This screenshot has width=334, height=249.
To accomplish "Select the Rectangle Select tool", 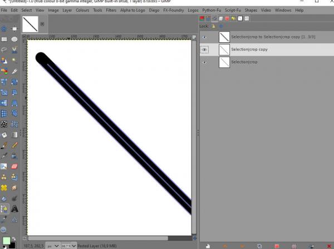I will coord(4,39).
